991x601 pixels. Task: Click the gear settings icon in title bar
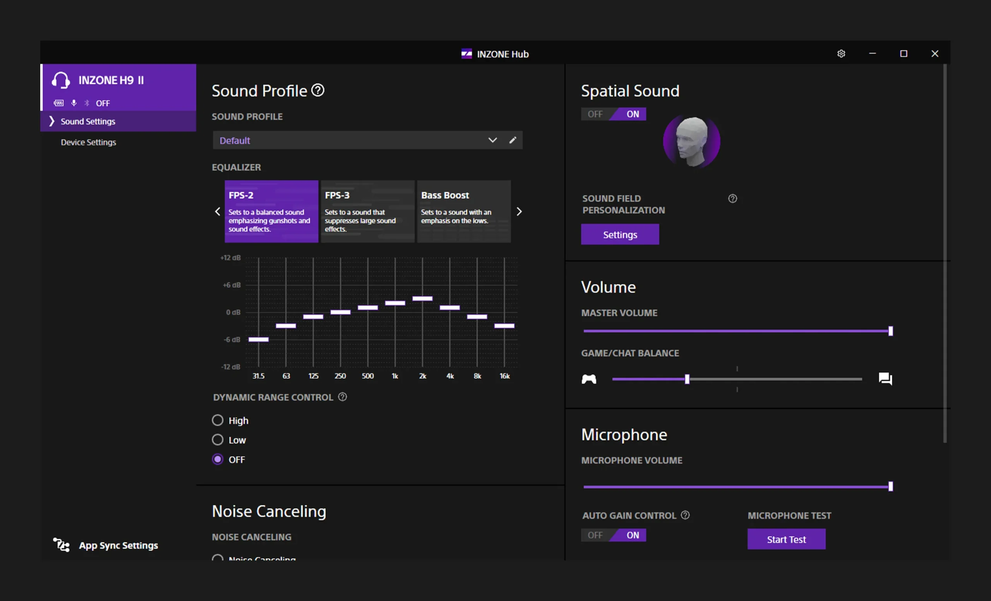point(841,54)
